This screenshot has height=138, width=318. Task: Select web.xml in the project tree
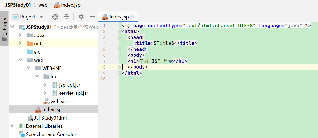coord(60,101)
